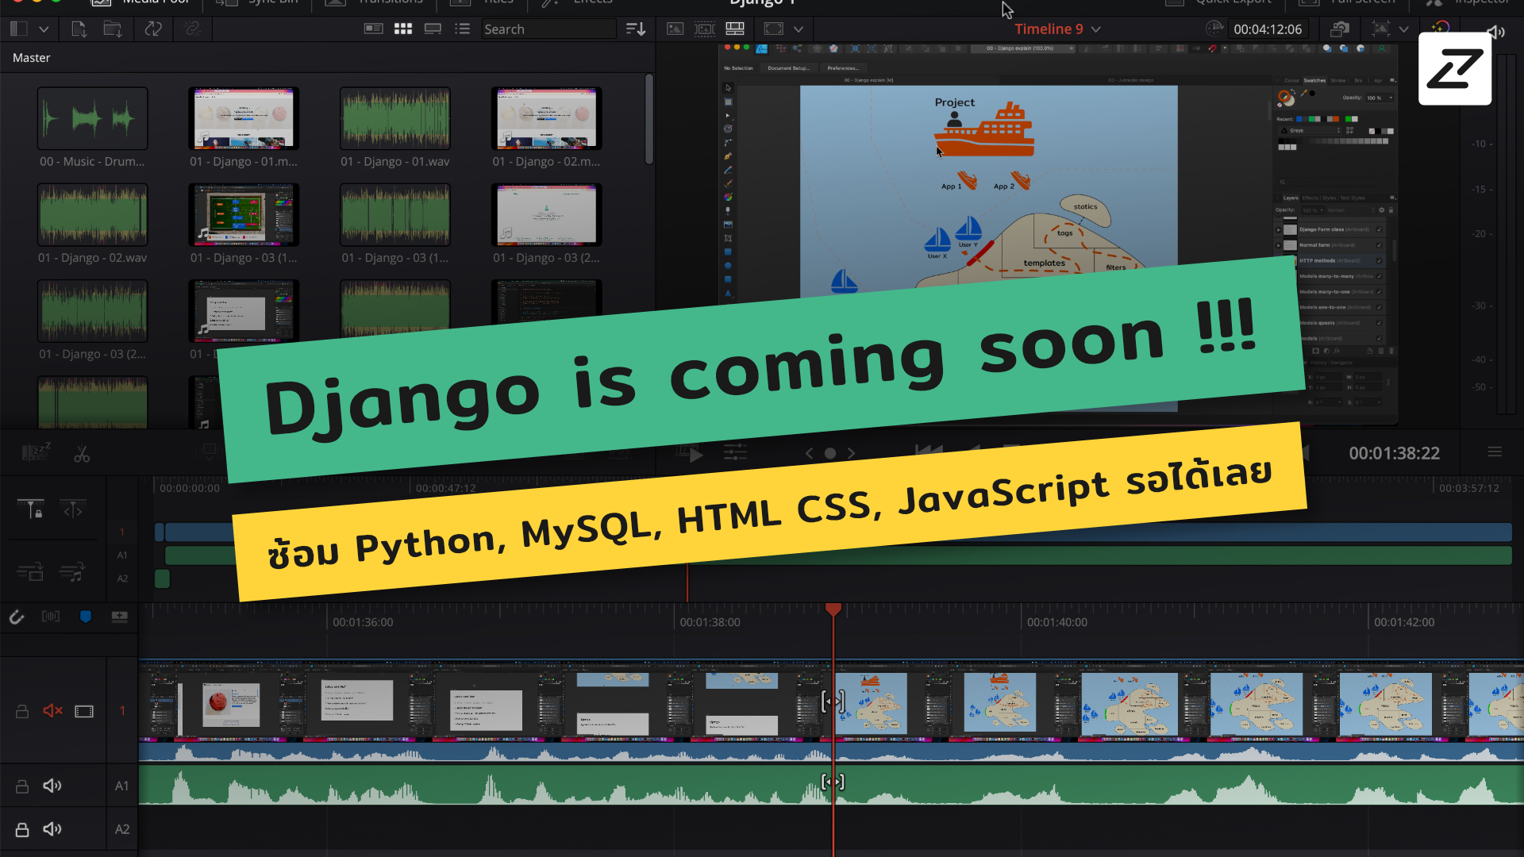1524x857 pixels.
Task: Unlock audio track A2
Action: point(22,829)
